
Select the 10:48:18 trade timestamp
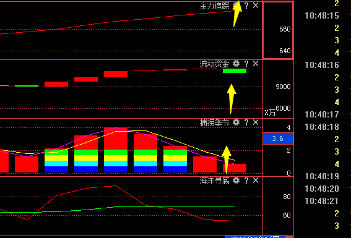coord(322,127)
